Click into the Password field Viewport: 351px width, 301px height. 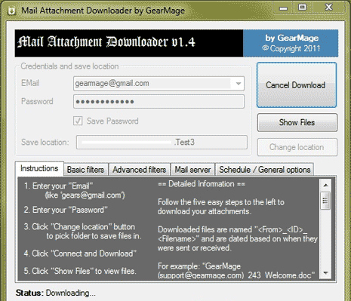[x=159, y=102]
